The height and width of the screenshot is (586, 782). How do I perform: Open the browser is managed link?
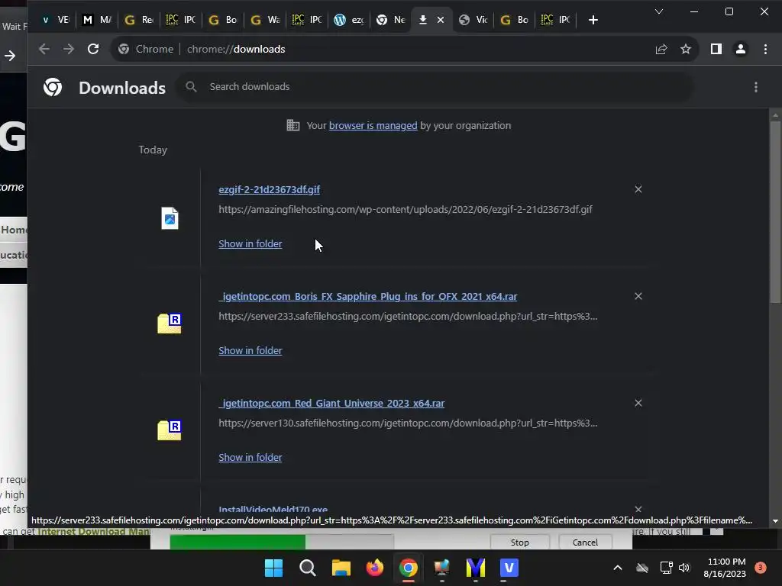[373, 126]
